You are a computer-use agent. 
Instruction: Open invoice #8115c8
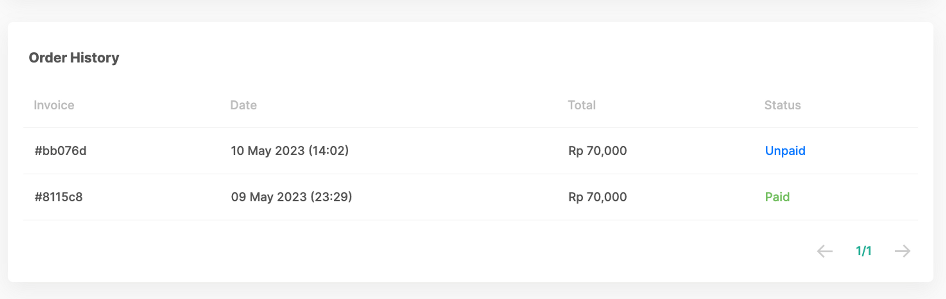tap(58, 197)
